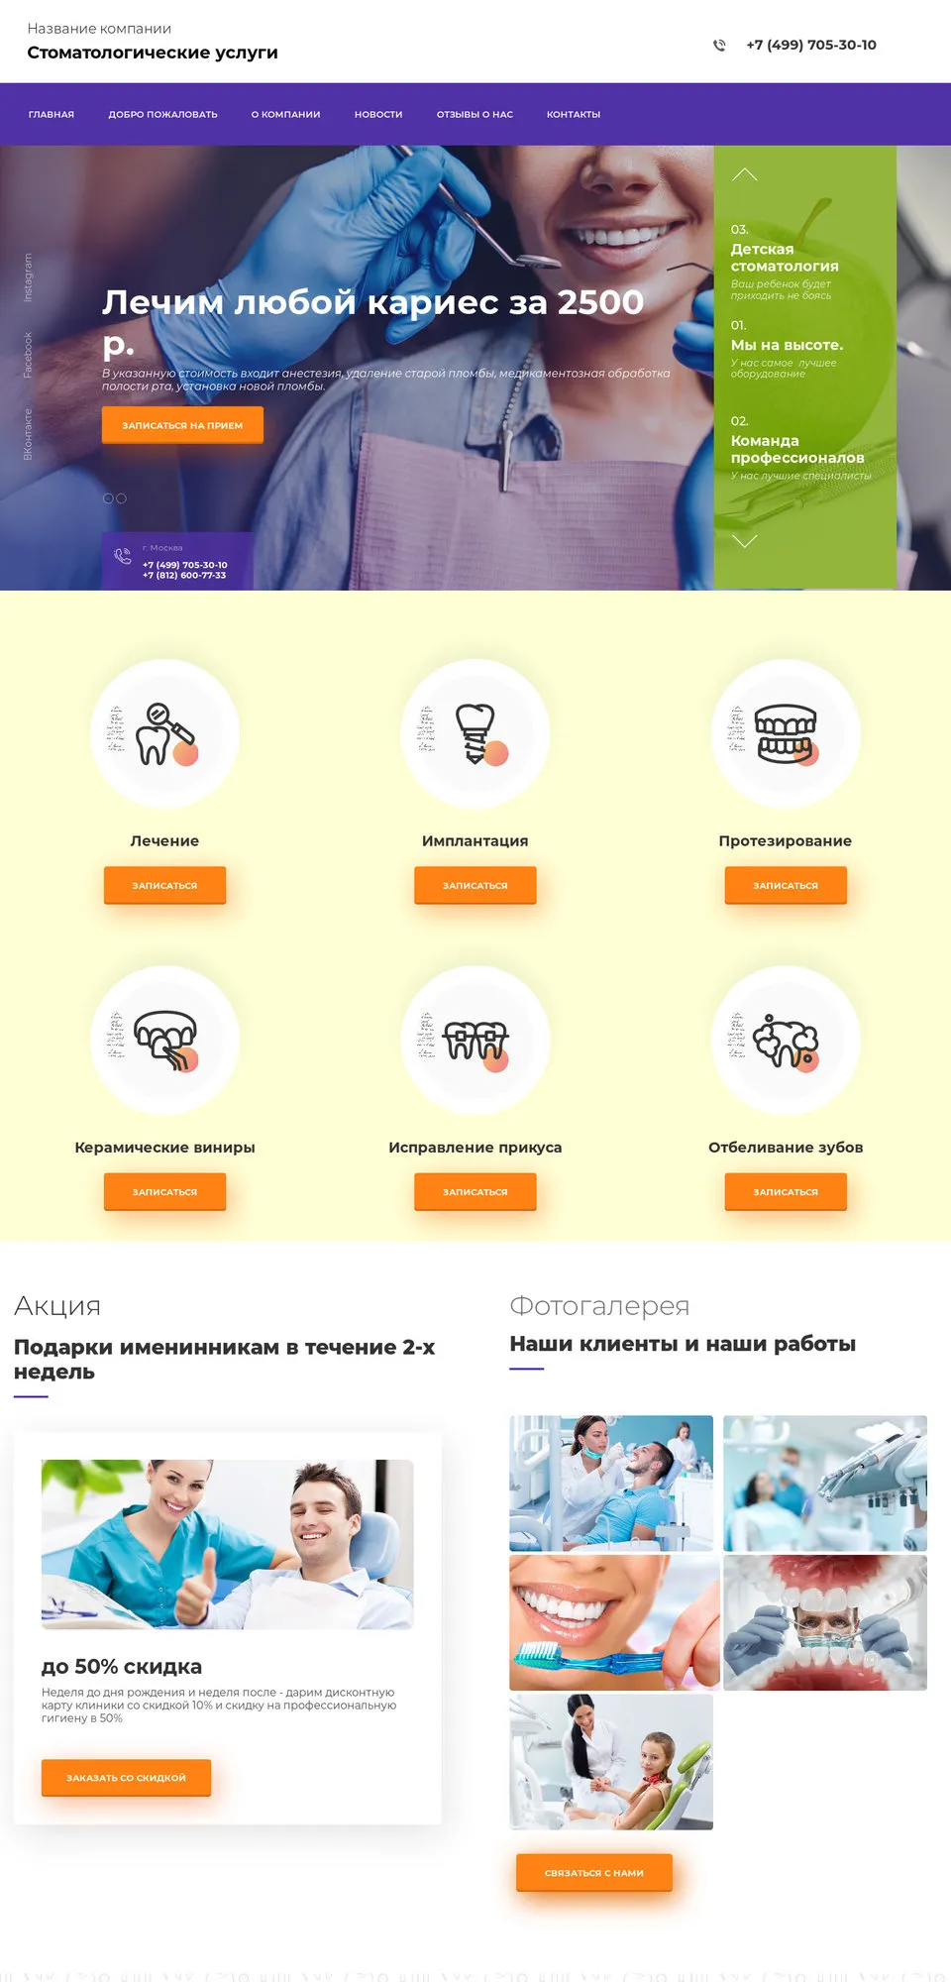Open the Instagram vertical link
Screen dimensions: 951x1982
pos(28,277)
